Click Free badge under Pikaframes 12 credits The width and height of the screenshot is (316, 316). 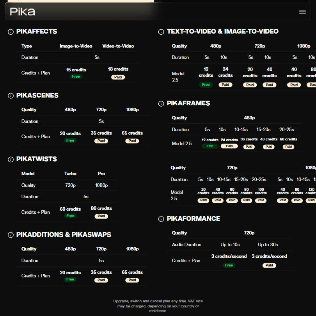[x=210, y=146]
